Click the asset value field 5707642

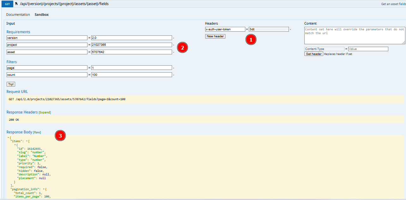(132, 52)
